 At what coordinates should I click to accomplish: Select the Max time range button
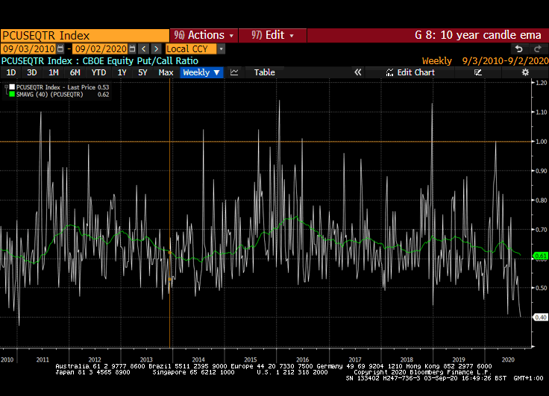click(x=166, y=72)
